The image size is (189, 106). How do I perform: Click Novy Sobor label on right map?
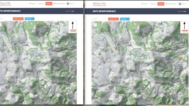click(142, 72)
